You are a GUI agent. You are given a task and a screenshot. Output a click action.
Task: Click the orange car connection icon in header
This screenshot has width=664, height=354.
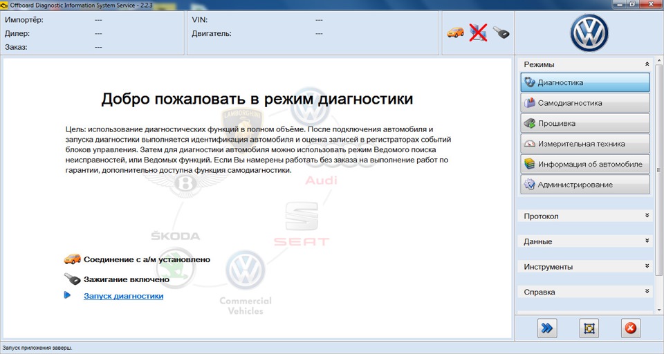coord(455,32)
